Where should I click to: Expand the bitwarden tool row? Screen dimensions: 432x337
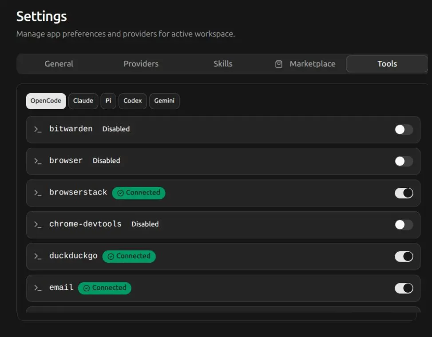click(223, 130)
